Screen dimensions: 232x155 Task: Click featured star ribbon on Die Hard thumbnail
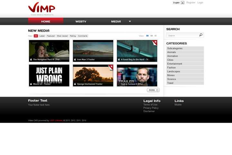click(155, 43)
